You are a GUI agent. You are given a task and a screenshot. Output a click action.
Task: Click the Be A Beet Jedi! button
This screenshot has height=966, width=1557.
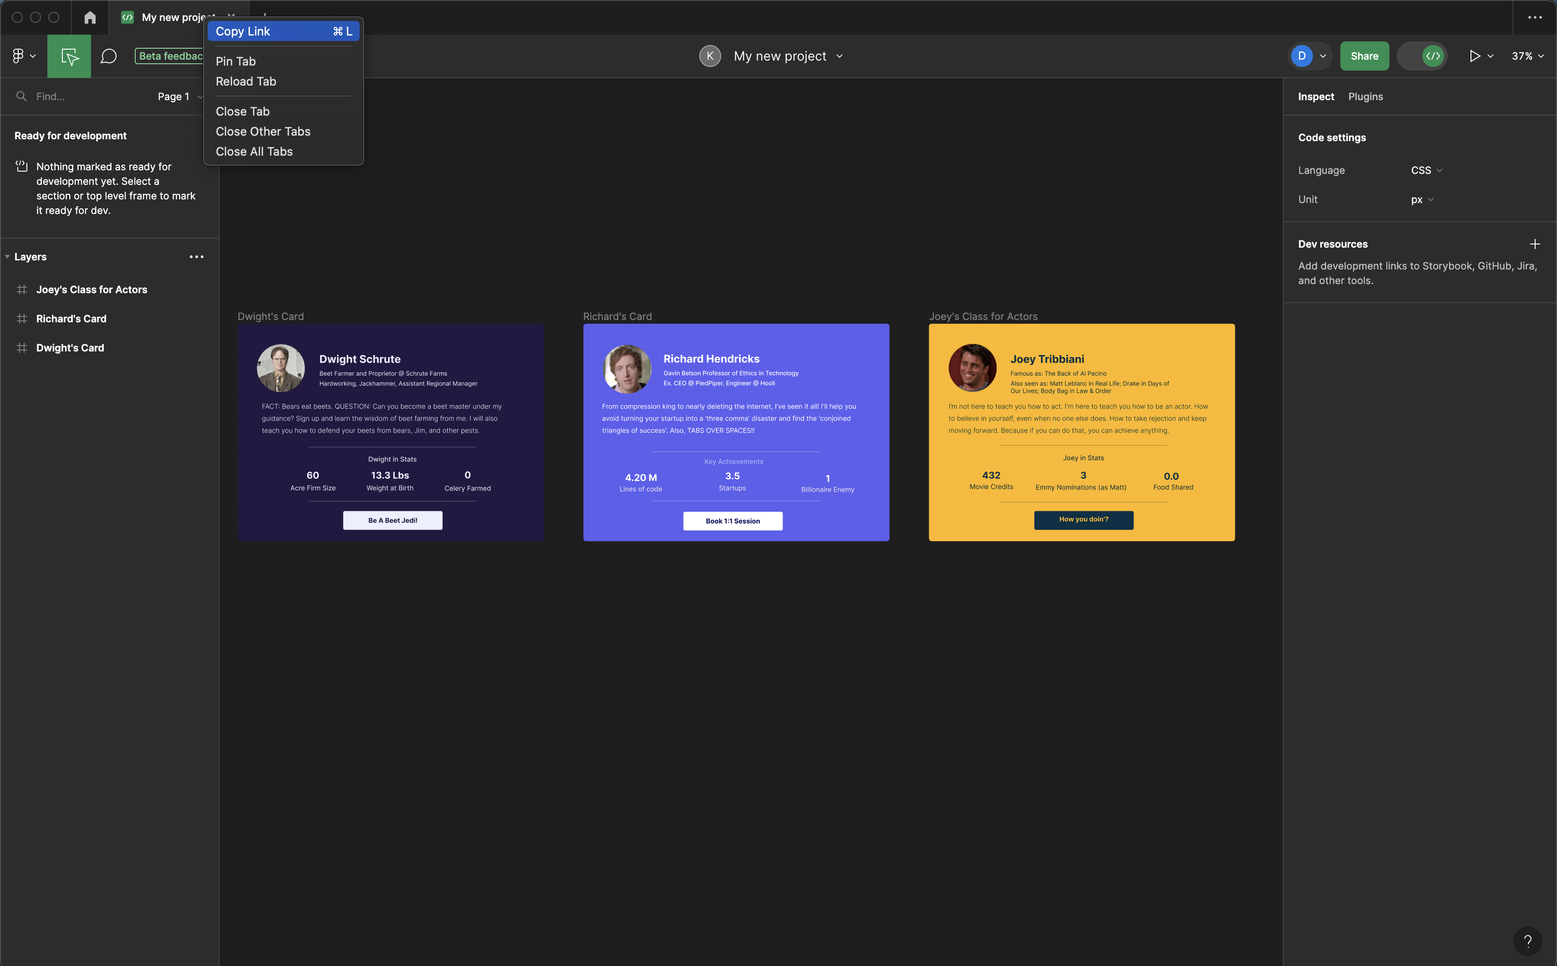tap(392, 521)
